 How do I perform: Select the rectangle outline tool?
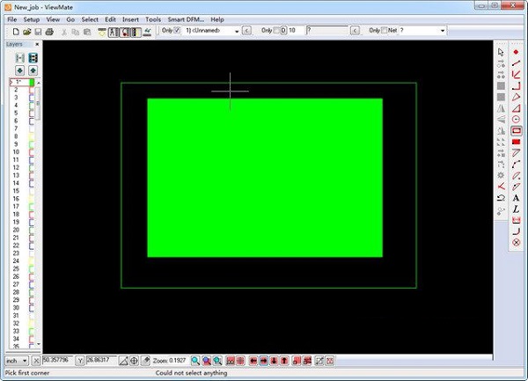pos(516,130)
